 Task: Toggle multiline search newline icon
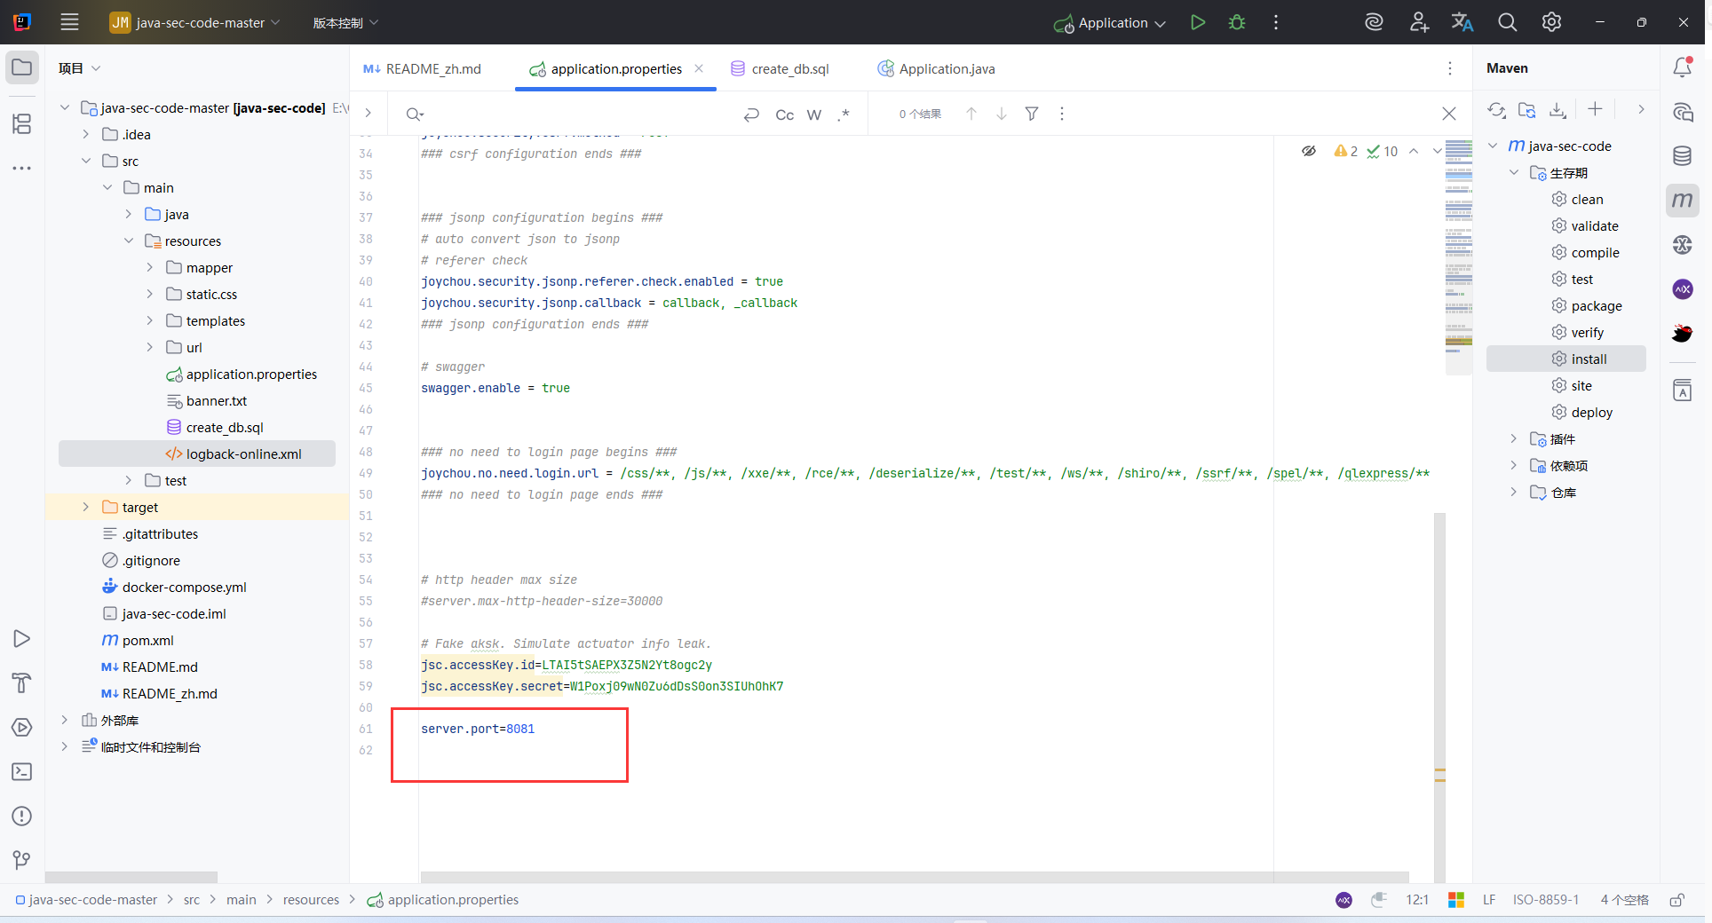(x=751, y=114)
